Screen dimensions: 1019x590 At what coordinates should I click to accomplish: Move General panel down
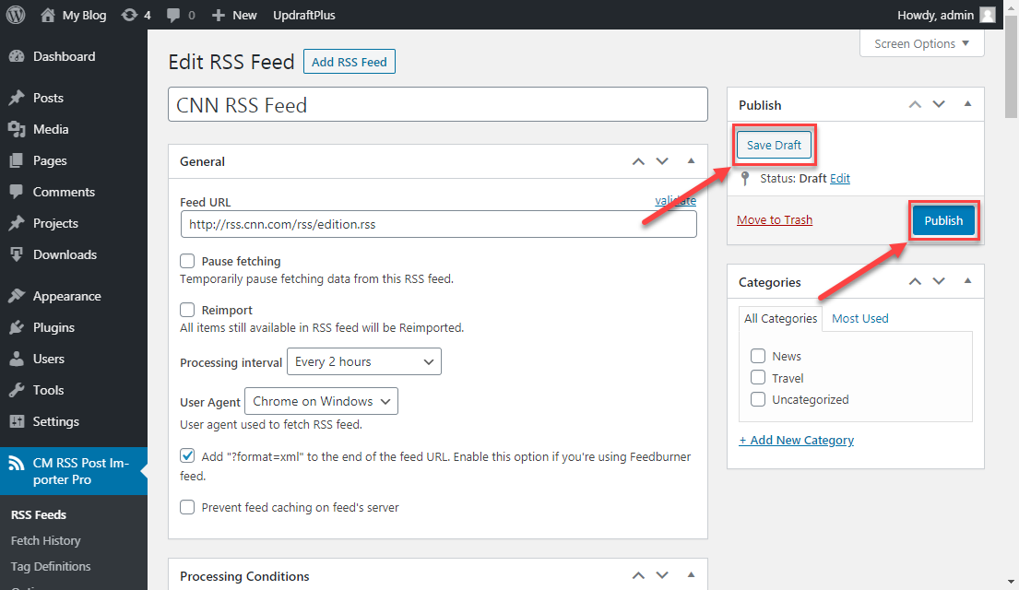coord(662,160)
